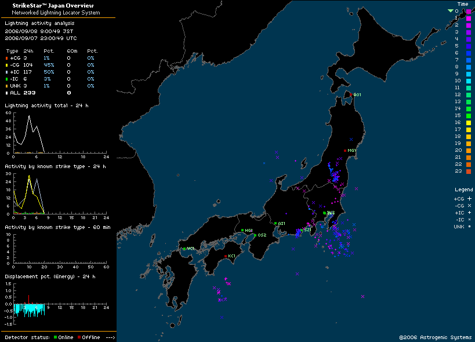Select the AI1 detector station marker

275,223
